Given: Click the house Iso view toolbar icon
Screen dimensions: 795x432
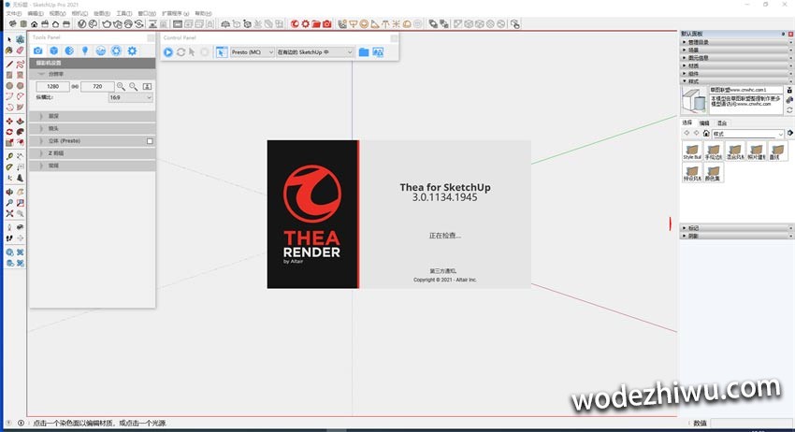Looking at the screenshot, I should pos(34,23).
